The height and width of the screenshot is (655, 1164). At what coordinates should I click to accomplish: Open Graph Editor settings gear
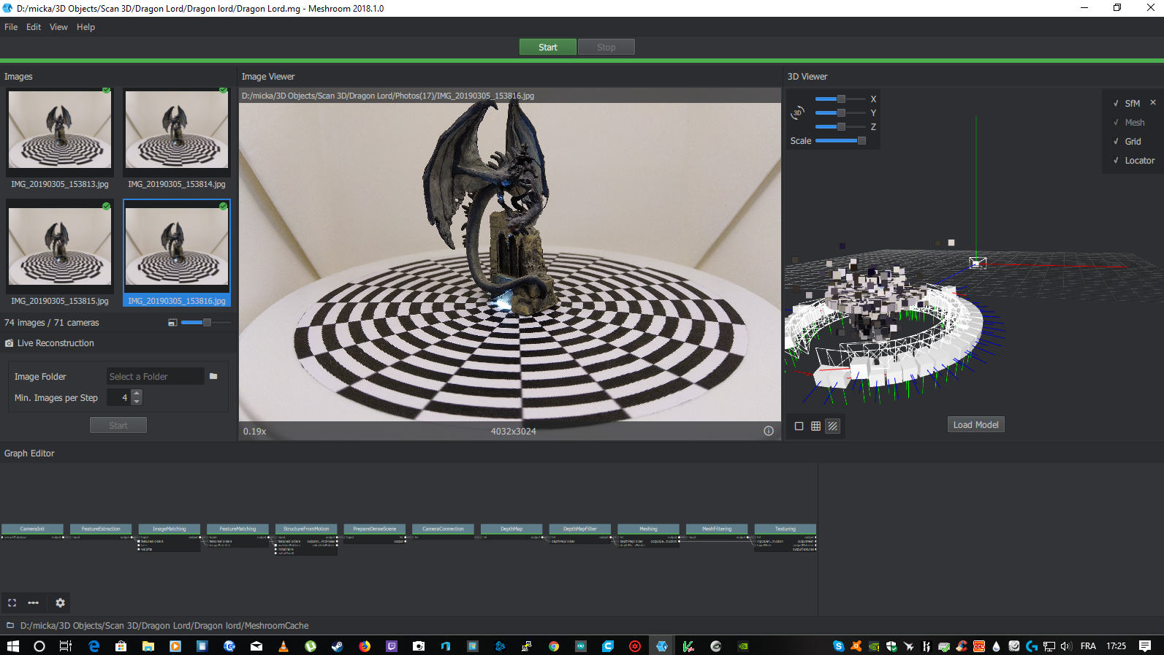click(x=60, y=603)
